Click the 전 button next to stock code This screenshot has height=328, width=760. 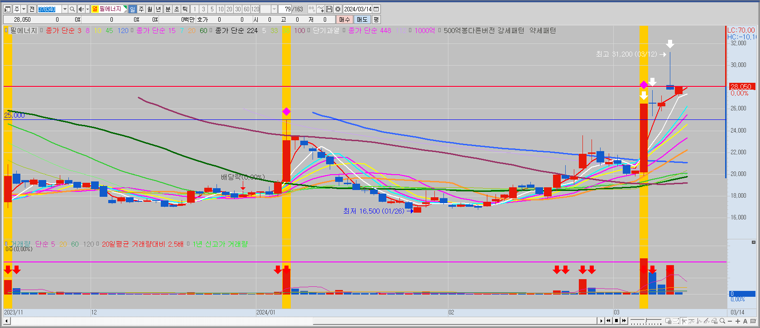pyautogui.click(x=32, y=9)
